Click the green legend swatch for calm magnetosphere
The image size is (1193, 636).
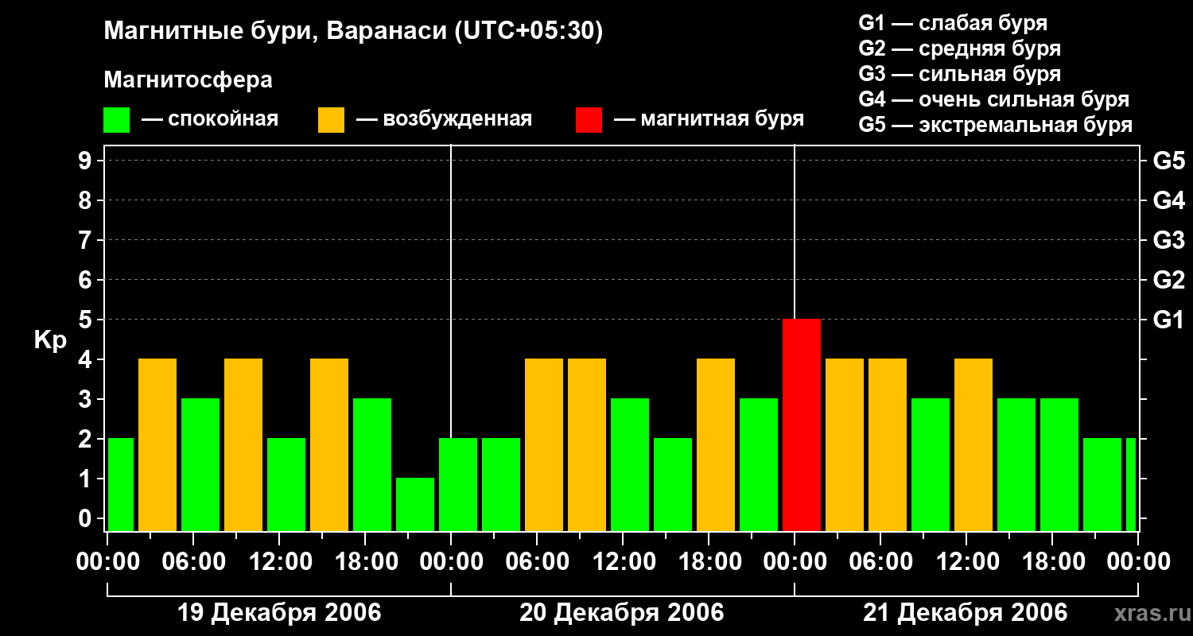[117, 120]
